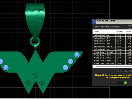Select the White Gold:10KW row
The height and width of the screenshot is (99, 132).
click(112, 58)
